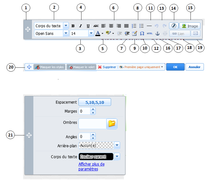Apply italic formatting
This screenshot has width=211, height=182.
pos(81,26)
